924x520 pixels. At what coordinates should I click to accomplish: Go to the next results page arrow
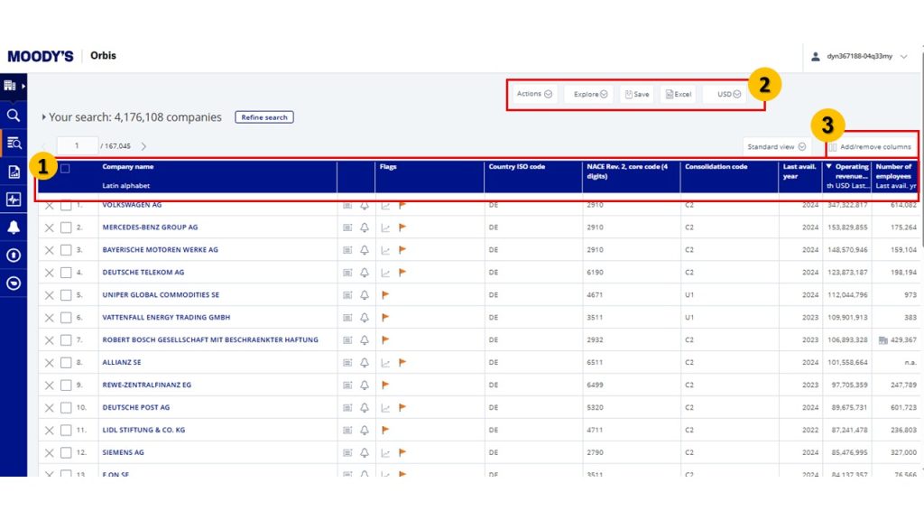[143, 146]
